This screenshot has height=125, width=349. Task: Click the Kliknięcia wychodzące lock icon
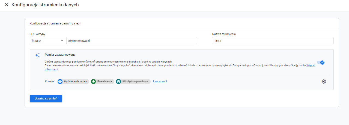[118, 82]
